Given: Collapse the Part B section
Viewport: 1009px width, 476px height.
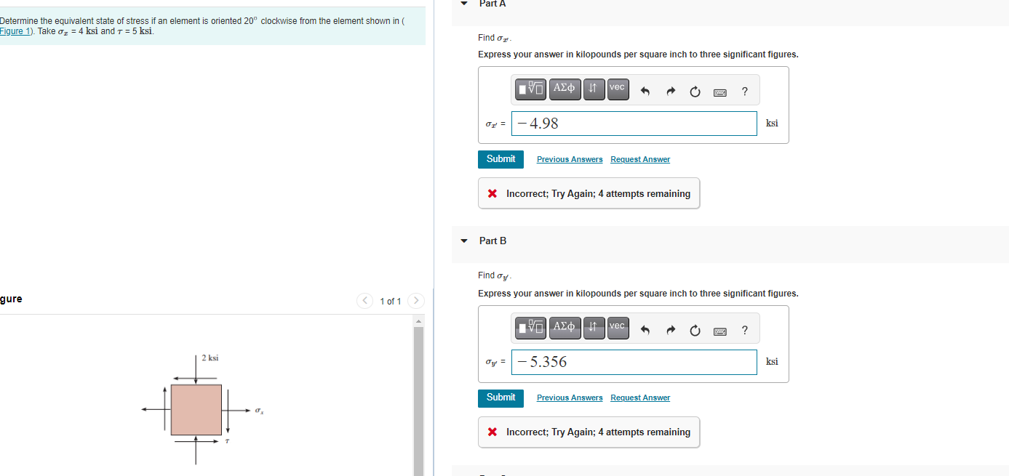Looking at the screenshot, I should coord(464,241).
